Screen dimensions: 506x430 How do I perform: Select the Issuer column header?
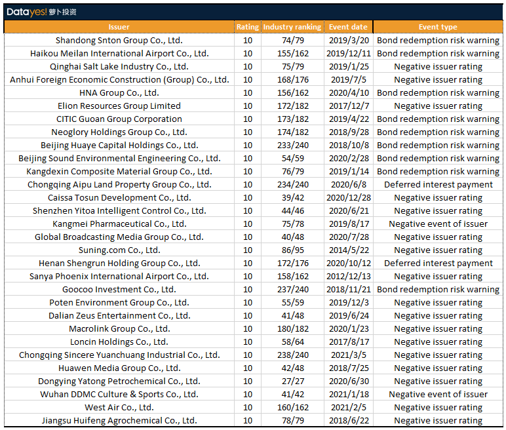click(x=119, y=27)
